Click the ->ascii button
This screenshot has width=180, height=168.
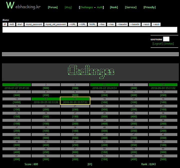(x=146, y=24)
